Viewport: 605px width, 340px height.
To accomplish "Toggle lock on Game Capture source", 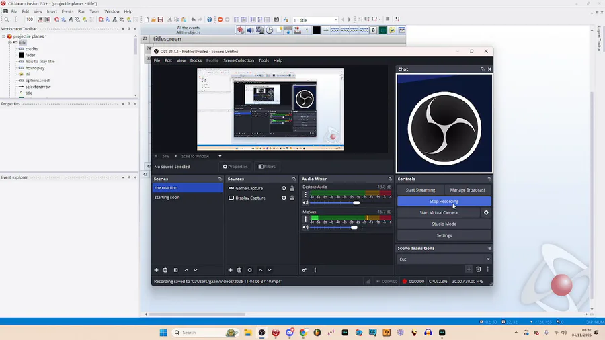I will (x=292, y=188).
